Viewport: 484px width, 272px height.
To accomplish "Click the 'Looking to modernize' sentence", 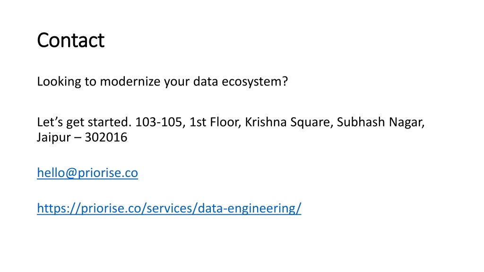I will coord(163,82).
